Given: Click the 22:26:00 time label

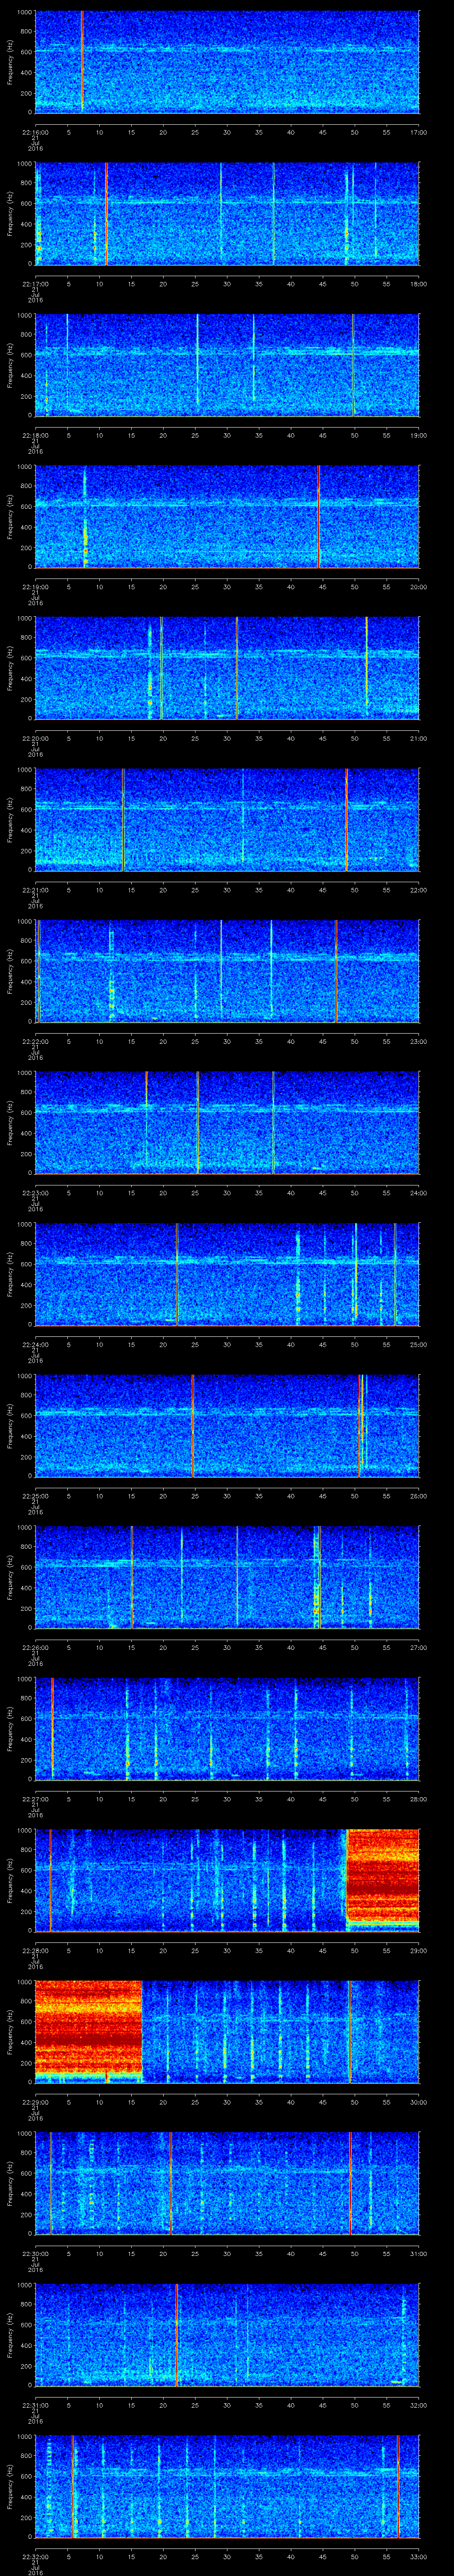Looking at the screenshot, I should 35,1647.
